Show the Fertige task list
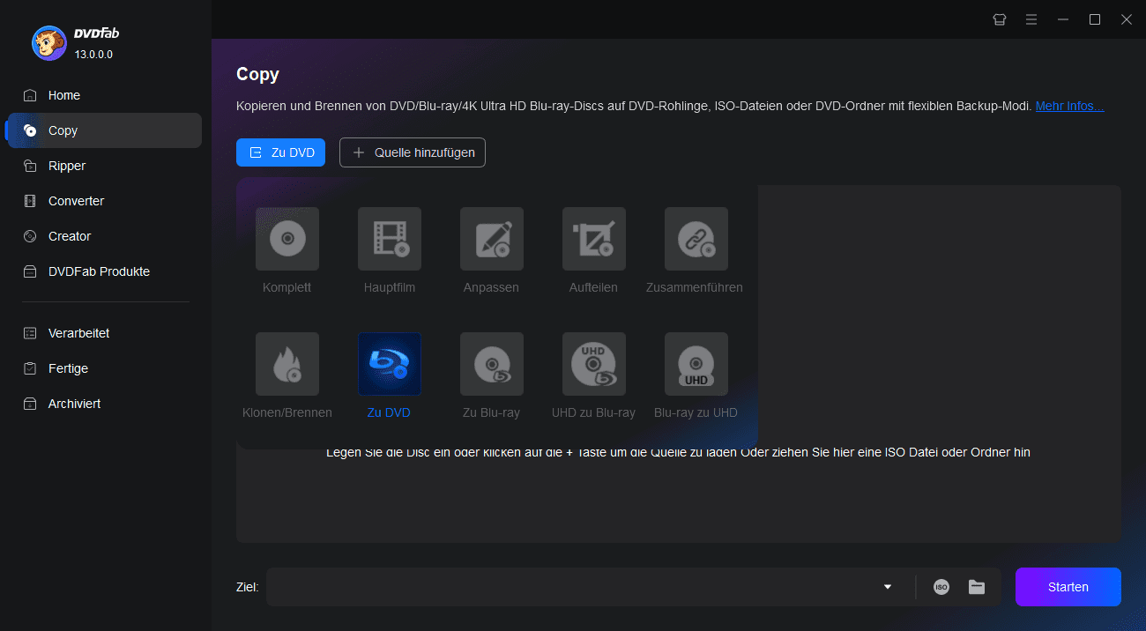Screen dimensions: 1146x631 click(x=104, y=368)
